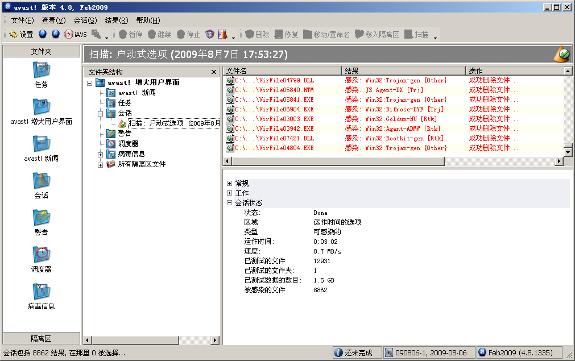Collapse the 会话状态 details section
The height and width of the screenshot is (361, 575).
(x=230, y=203)
